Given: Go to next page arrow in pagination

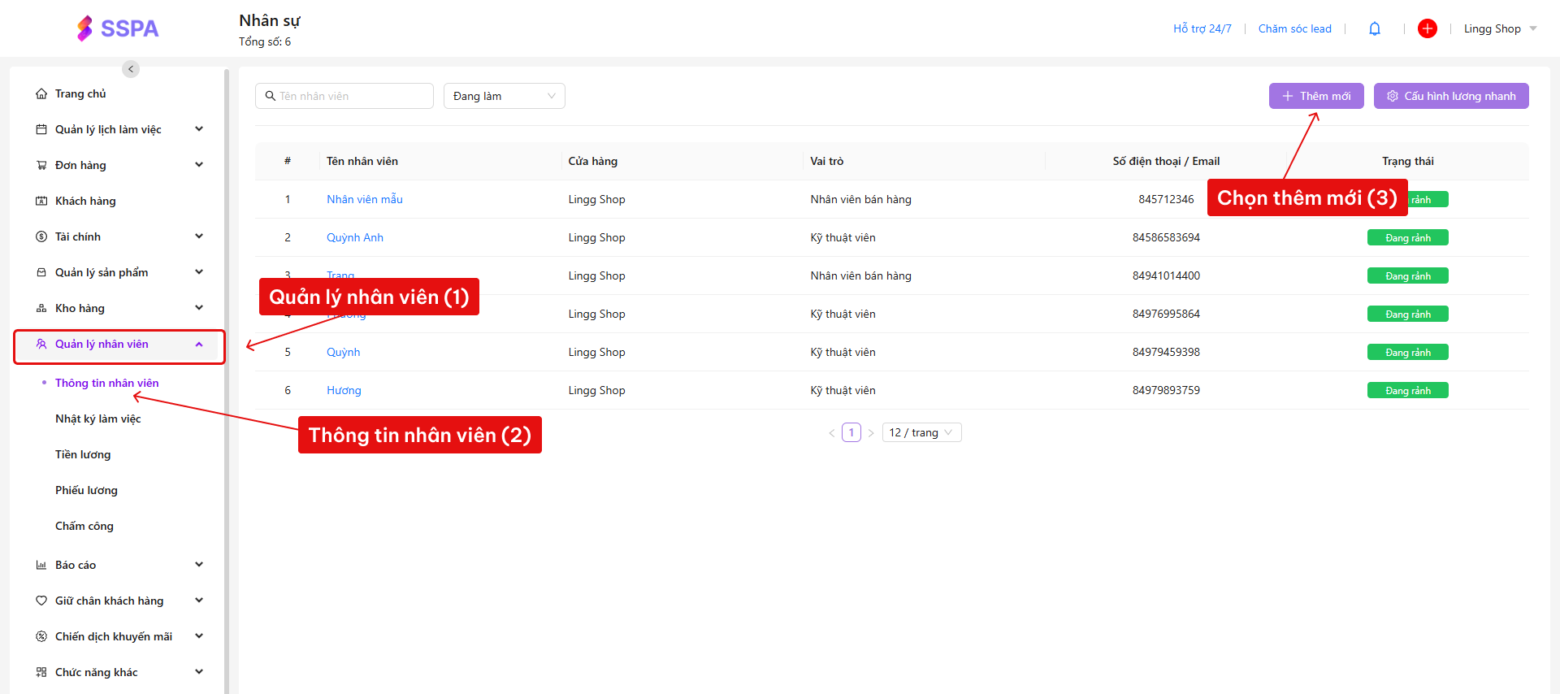Looking at the screenshot, I should pos(871,433).
